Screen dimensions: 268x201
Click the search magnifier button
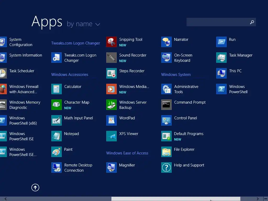252,22
